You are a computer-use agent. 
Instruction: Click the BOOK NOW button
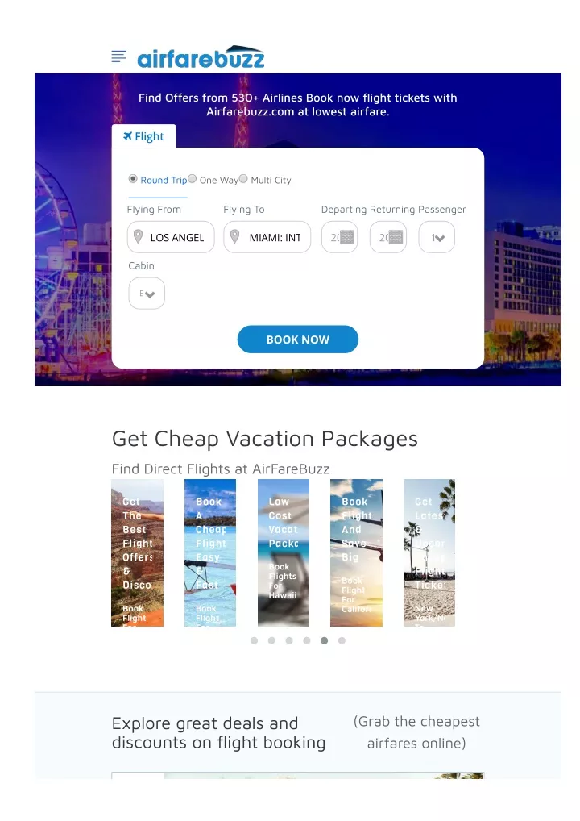click(x=297, y=340)
